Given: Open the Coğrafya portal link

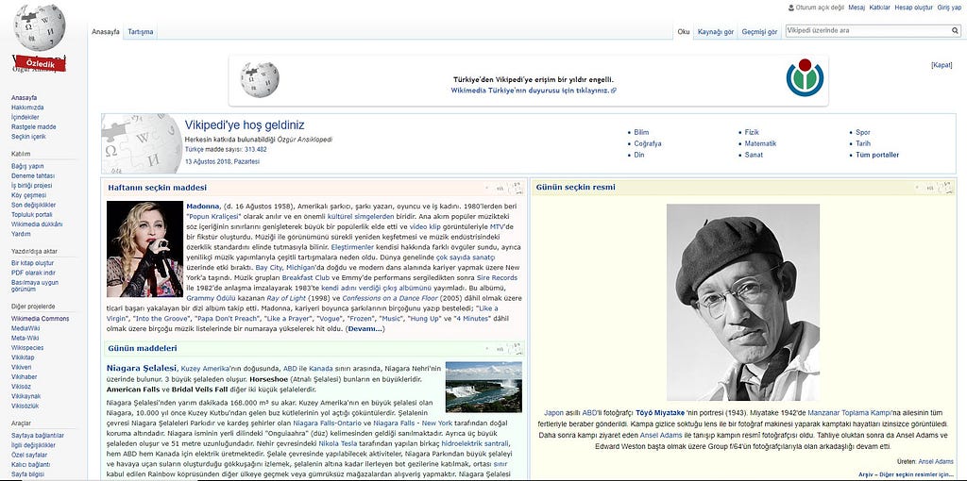Looking at the screenshot, I should (648, 143).
